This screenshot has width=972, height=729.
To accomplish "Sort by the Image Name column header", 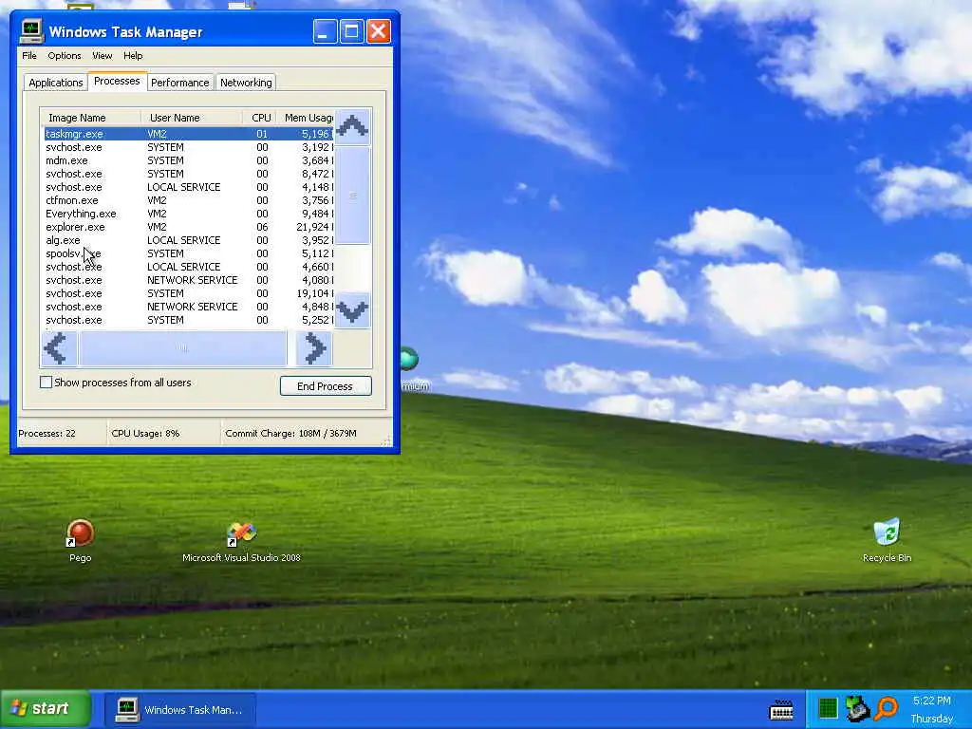I will tap(90, 118).
